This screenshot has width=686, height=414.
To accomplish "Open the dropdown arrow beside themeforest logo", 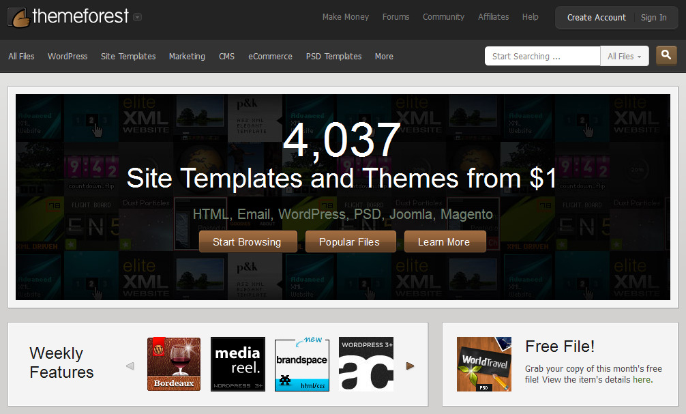I will (x=137, y=17).
